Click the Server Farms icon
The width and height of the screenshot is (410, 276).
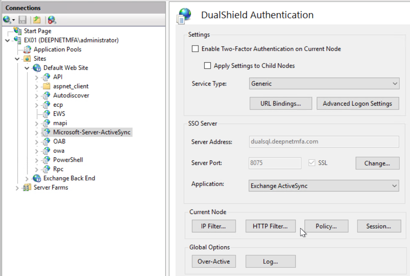click(28, 187)
